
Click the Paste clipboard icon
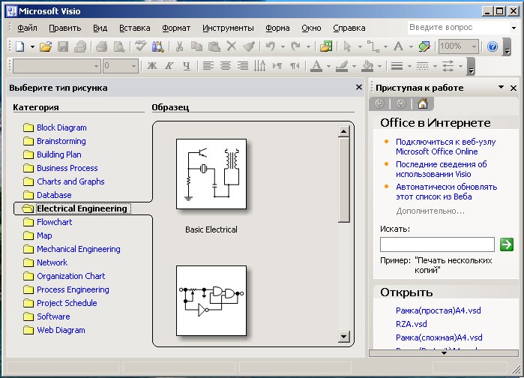214,46
